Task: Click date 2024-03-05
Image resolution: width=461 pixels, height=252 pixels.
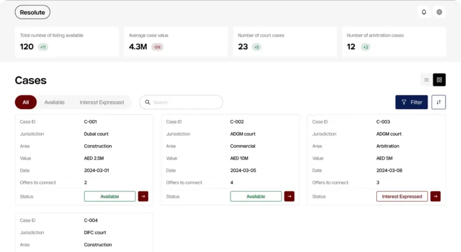Action: point(243,170)
